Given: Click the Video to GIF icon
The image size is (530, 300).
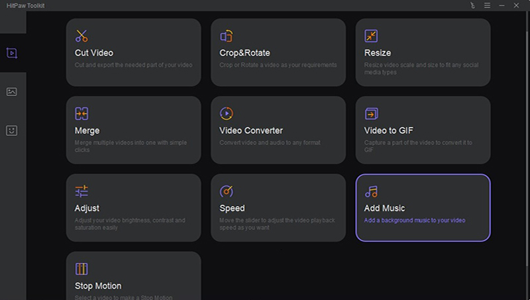Looking at the screenshot, I should click(371, 113).
